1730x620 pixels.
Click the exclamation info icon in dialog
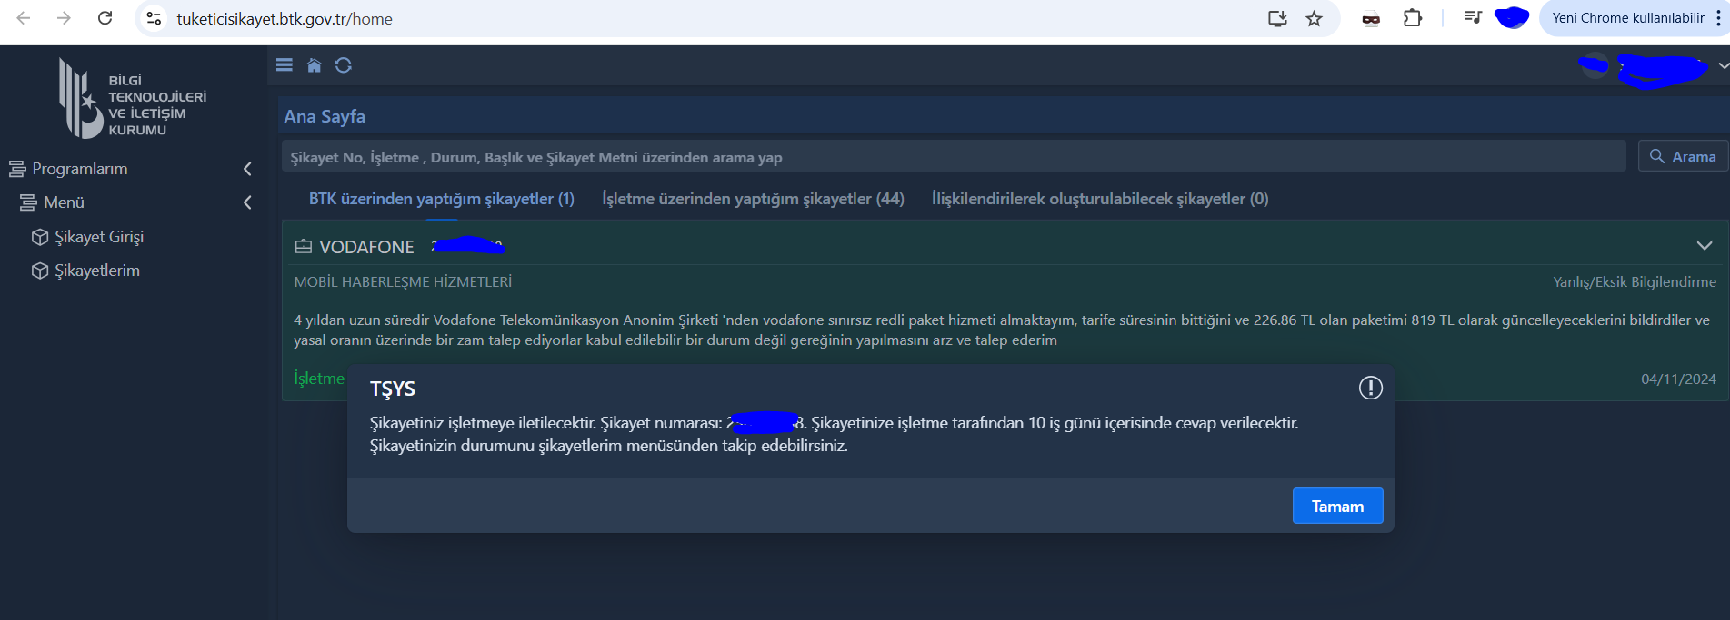click(1370, 389)
